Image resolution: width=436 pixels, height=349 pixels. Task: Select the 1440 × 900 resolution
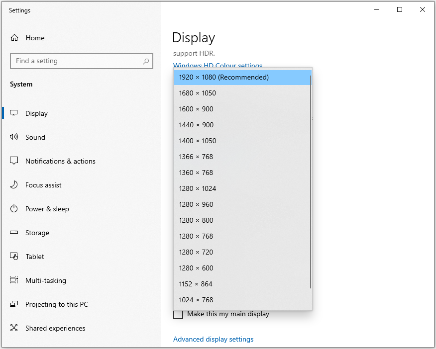click(242, 125)
